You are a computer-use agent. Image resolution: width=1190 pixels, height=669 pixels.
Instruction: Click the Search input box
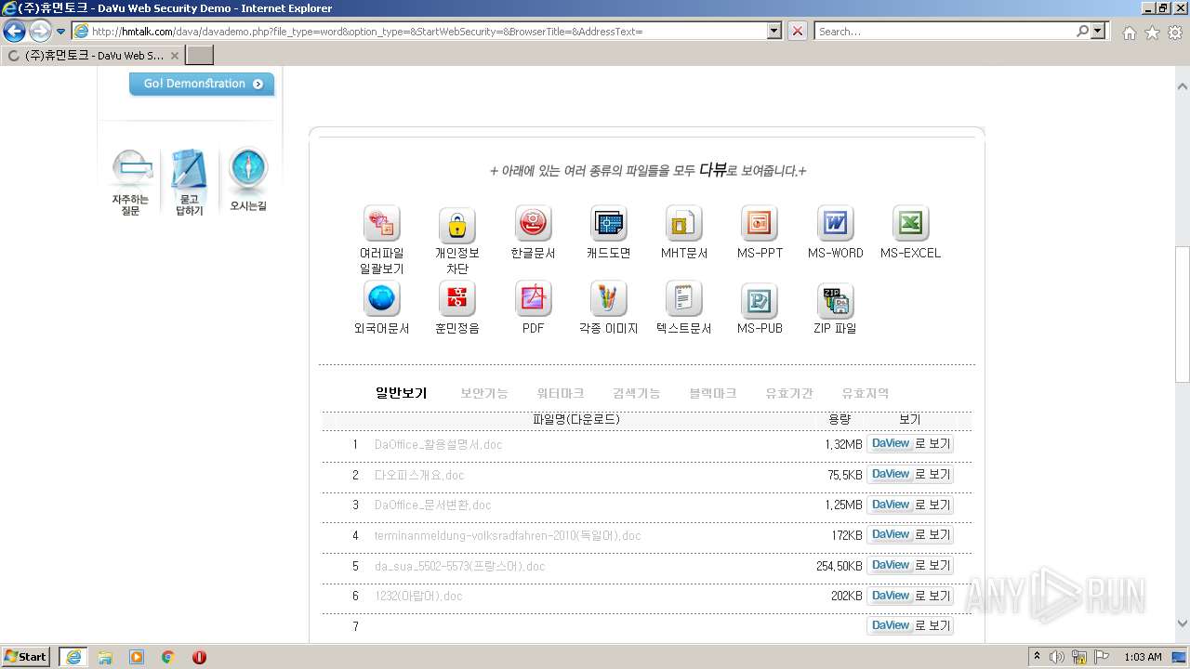(x=945, y=32)
